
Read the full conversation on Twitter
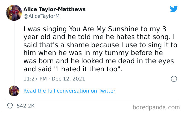tap(69, 91)
